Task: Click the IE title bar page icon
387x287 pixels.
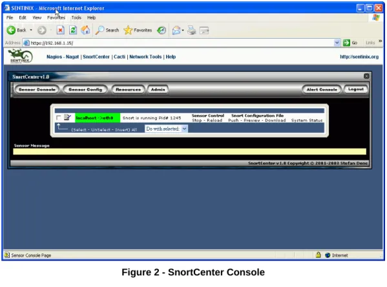Action: tap(7, 8)
